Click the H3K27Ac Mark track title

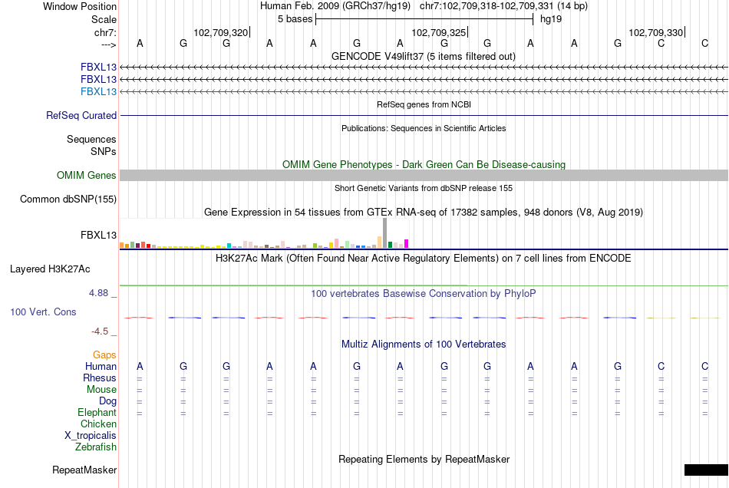click(x=424, y=258)
